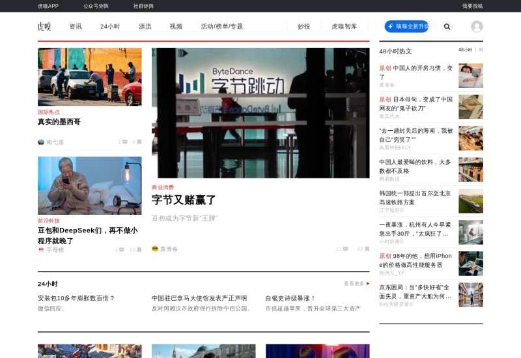This screenshot has width=521, height=358.
Task: Click bookmark icon on 豆包和DeepSeek们 article
Action: [x=139, y=249]
